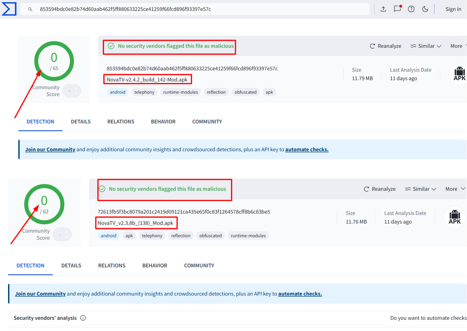Switch to DETAILS tab in lower report
The image size is (467, 331).
[x=71, y=266]
